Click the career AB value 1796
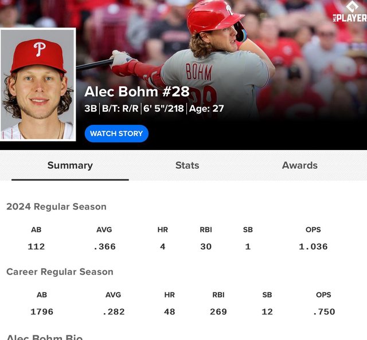 click(x=42, y=312)
